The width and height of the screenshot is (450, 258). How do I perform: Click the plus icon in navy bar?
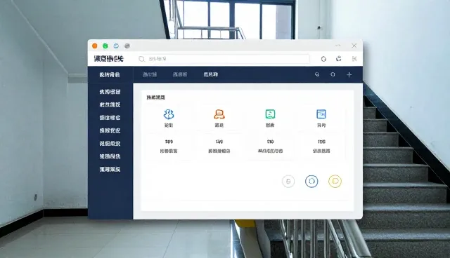tap(349, 74)
